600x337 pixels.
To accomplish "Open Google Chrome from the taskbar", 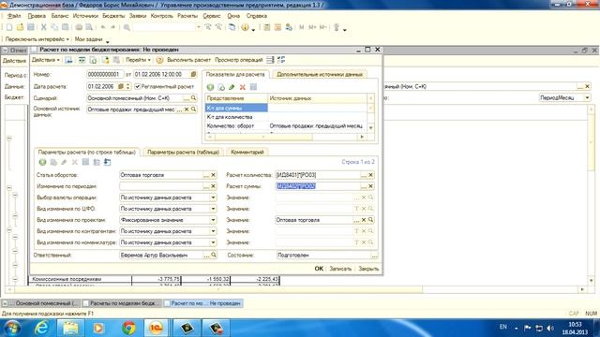I will coord(129,328).
